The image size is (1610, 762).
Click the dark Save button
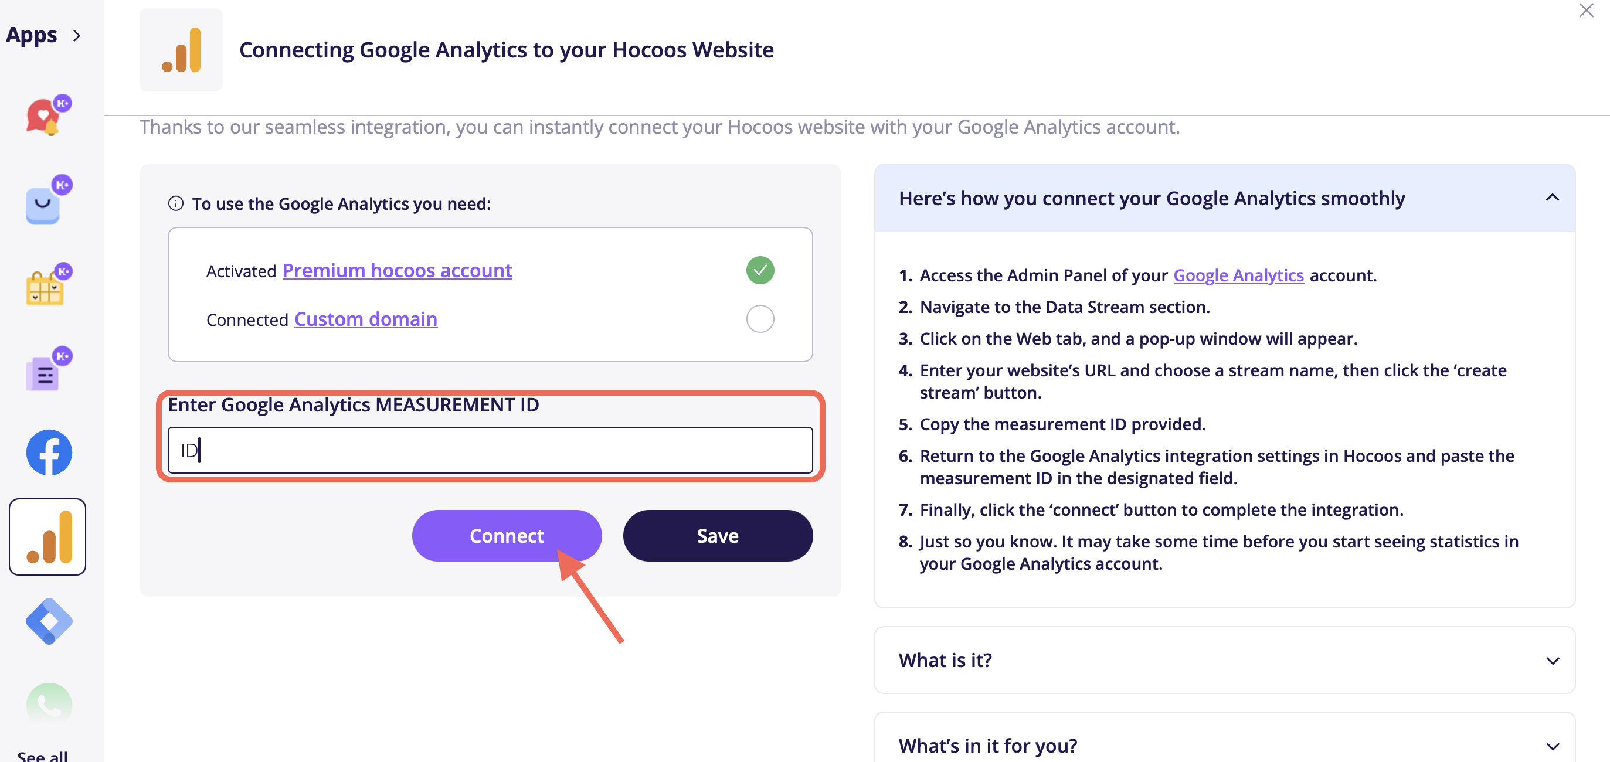718,535
